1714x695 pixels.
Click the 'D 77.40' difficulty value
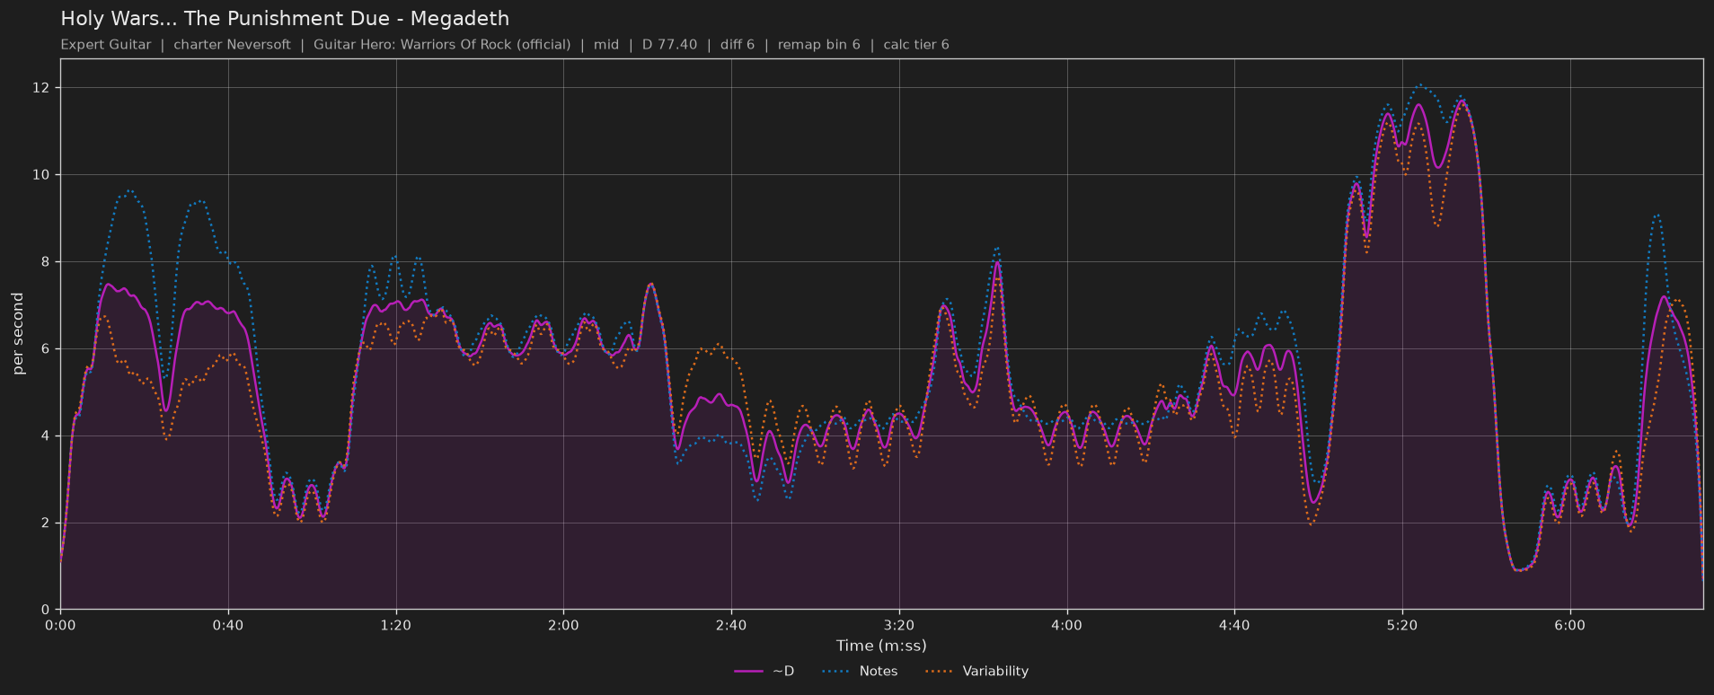pos(669,45)
